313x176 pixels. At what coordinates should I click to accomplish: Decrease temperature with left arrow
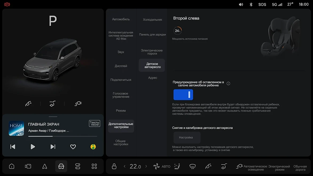click(x=124, y=166)
